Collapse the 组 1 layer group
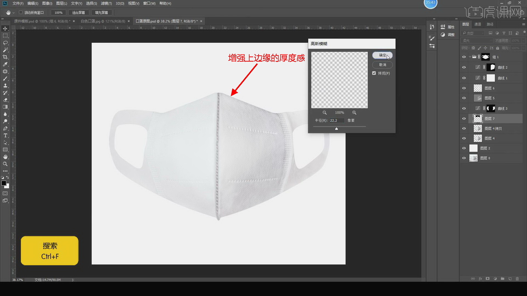The width and height of the screenshot is (527, 296). click(470, 57)
